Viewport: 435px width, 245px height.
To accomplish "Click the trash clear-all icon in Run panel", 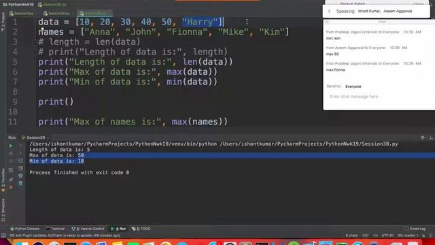I will coord(20,176).
